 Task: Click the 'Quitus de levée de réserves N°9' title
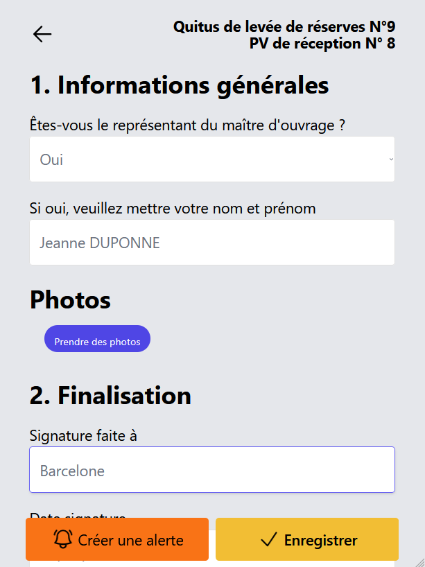point(284,27)
